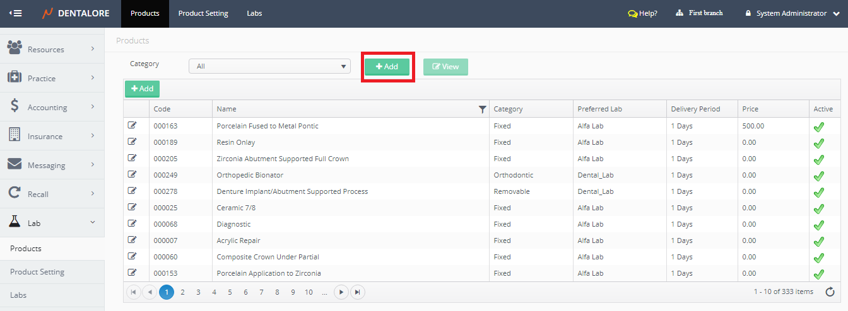This screenshot has width=848, height=311.
Task: Expand the Accounting sidebar section
Action: coord(52,108)
